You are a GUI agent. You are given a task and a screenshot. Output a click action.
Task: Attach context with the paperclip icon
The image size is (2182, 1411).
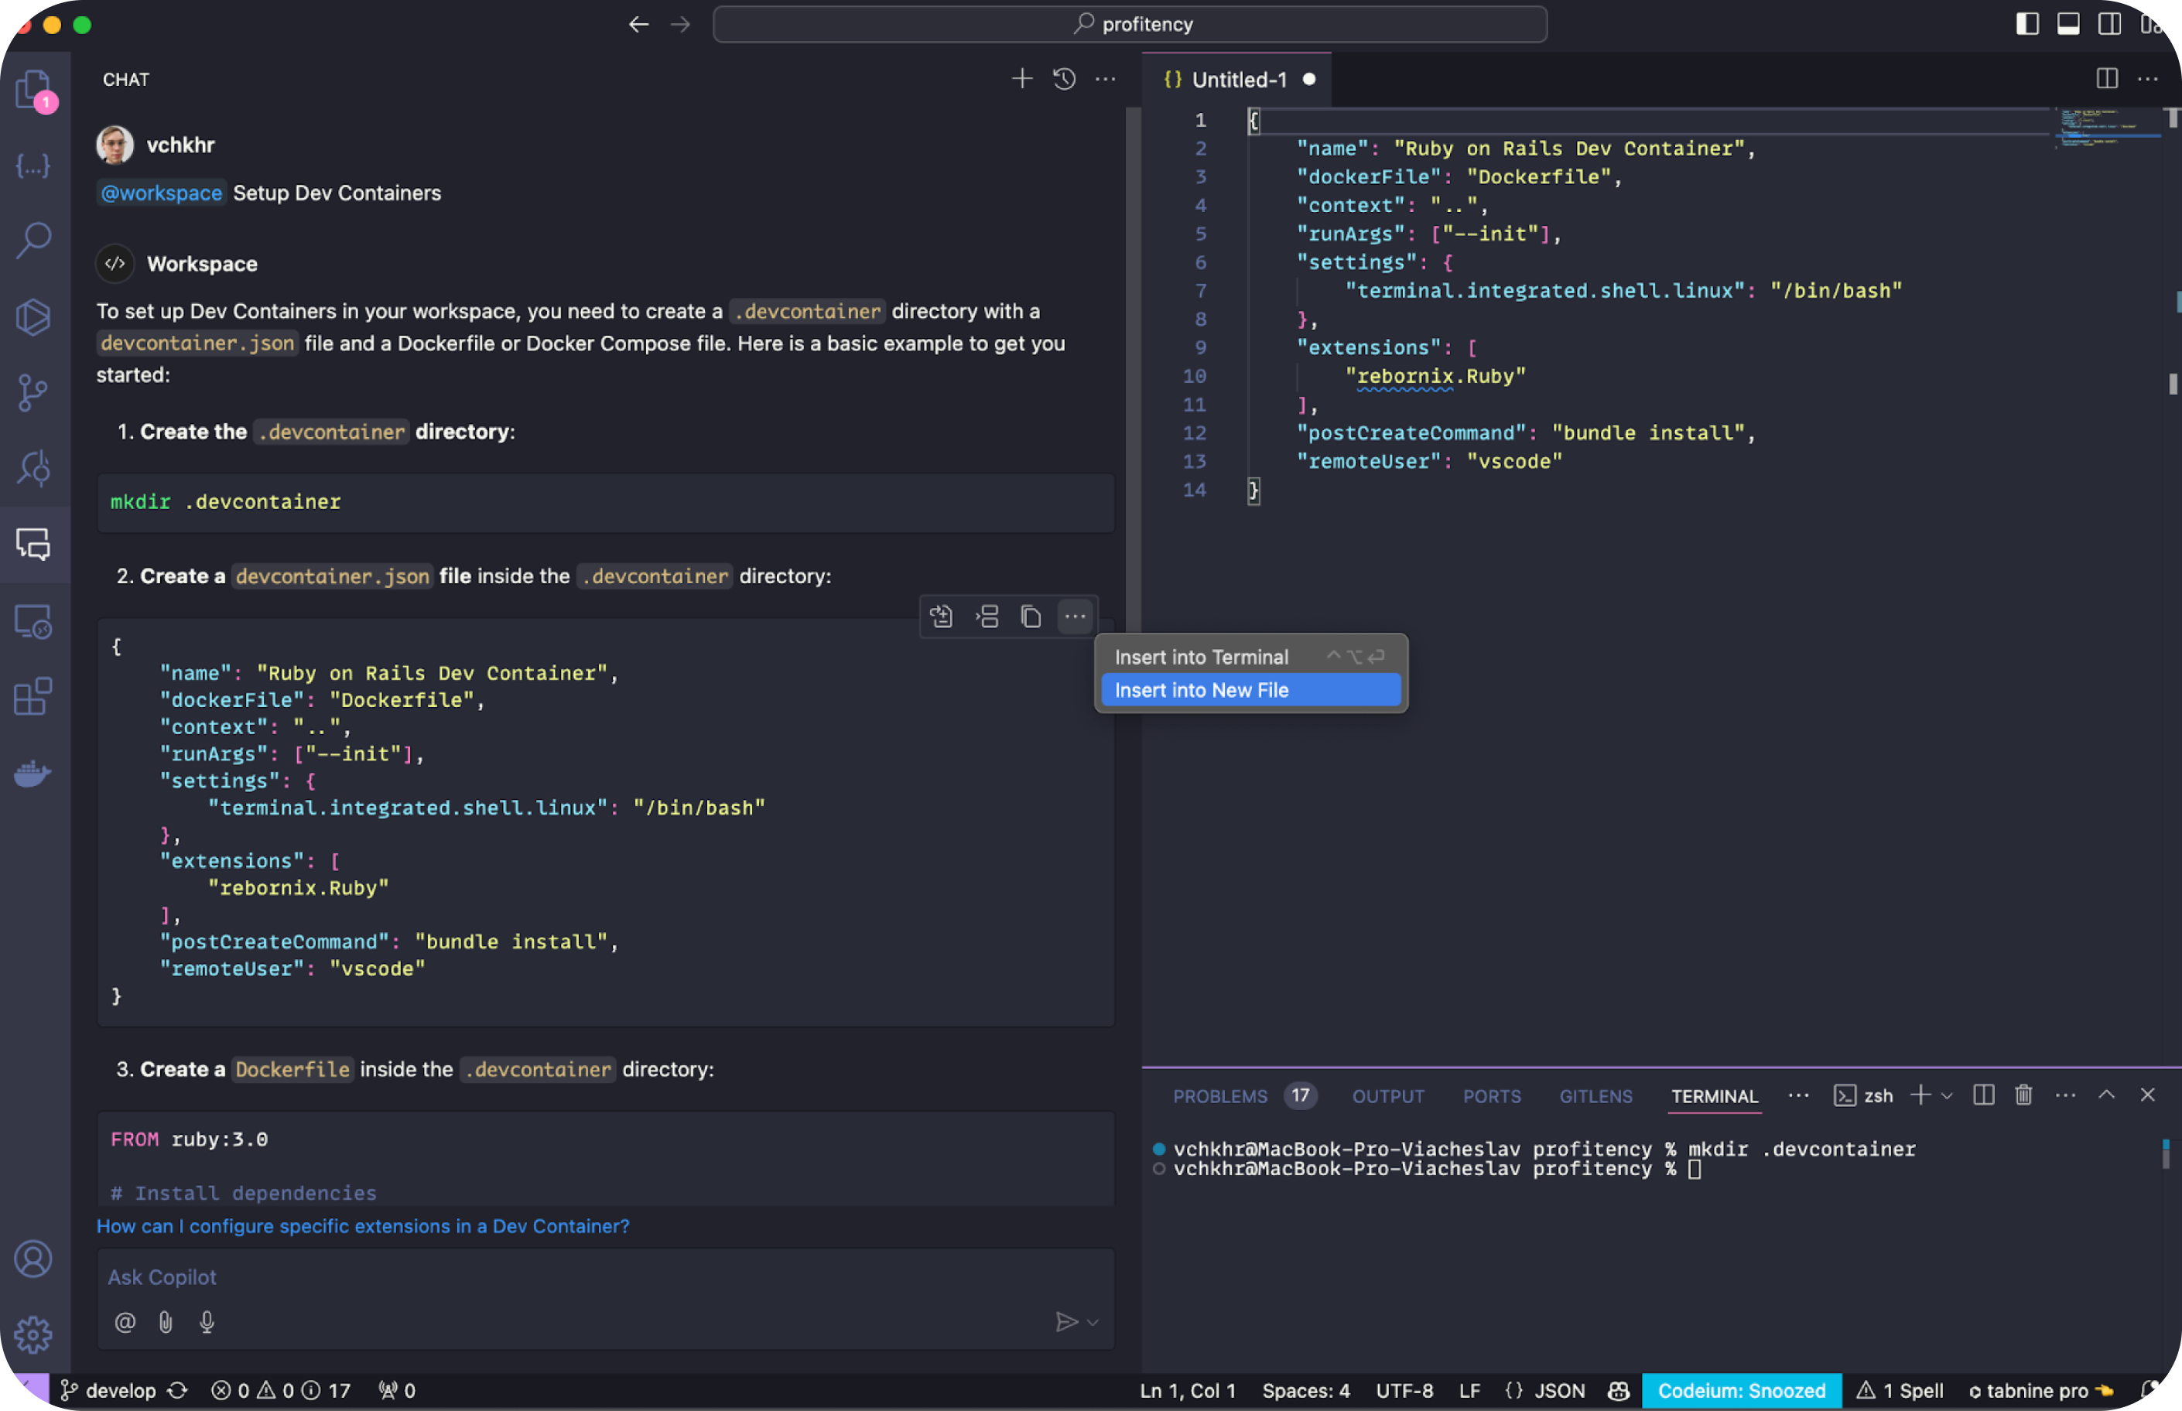(x=166, y=1322)
